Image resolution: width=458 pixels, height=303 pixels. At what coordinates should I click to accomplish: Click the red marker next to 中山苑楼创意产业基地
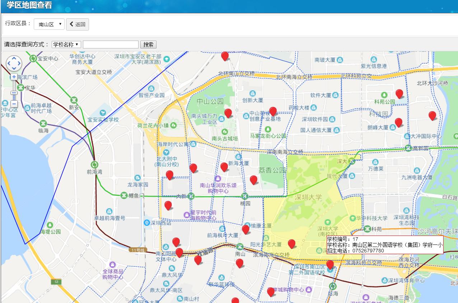273,111
